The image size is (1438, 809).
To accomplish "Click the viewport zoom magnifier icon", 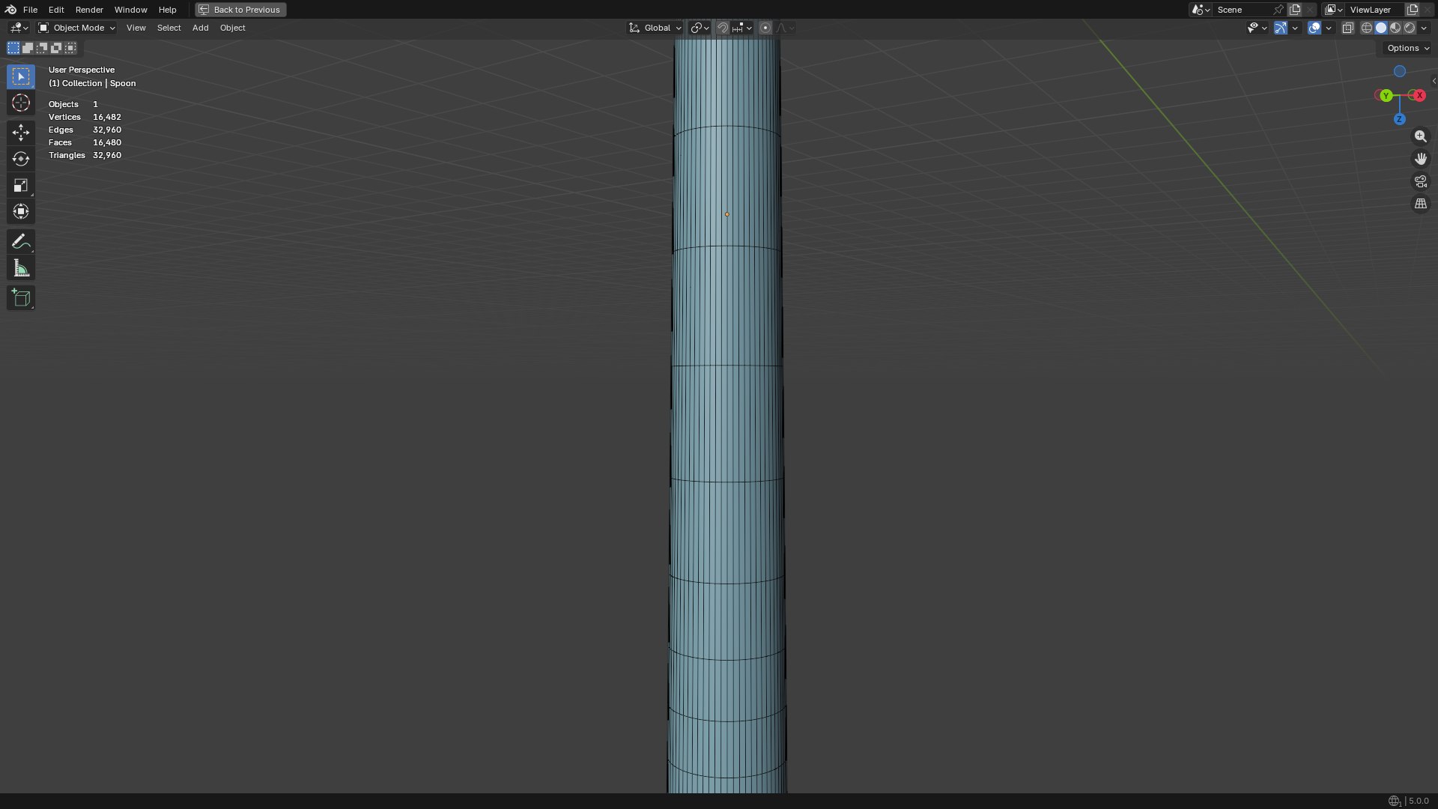I will tap(1420, 136).
